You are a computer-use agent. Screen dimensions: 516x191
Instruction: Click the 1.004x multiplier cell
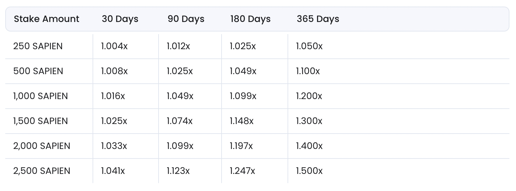pos(114,46)
